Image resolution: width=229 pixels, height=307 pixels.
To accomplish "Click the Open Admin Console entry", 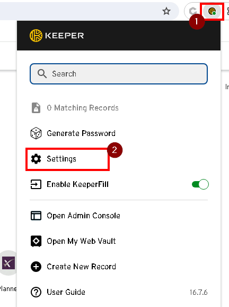I will [83, 216].
